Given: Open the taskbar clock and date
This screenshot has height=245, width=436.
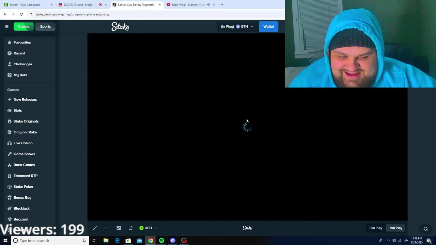Looking at the screenshot, I should tap(417, 241).
